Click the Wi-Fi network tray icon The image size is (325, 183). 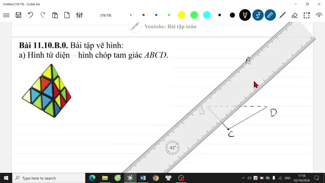pyautogui.click(x=280, y=178)
